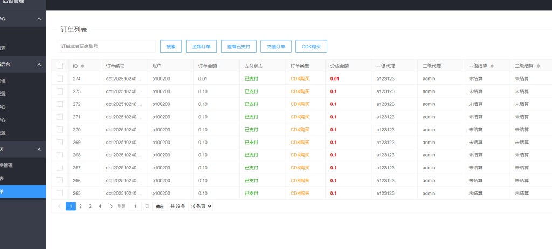Click the 查看已支付 filter button
This screenshot has height=249, width=552.
(x=238, y=47)
